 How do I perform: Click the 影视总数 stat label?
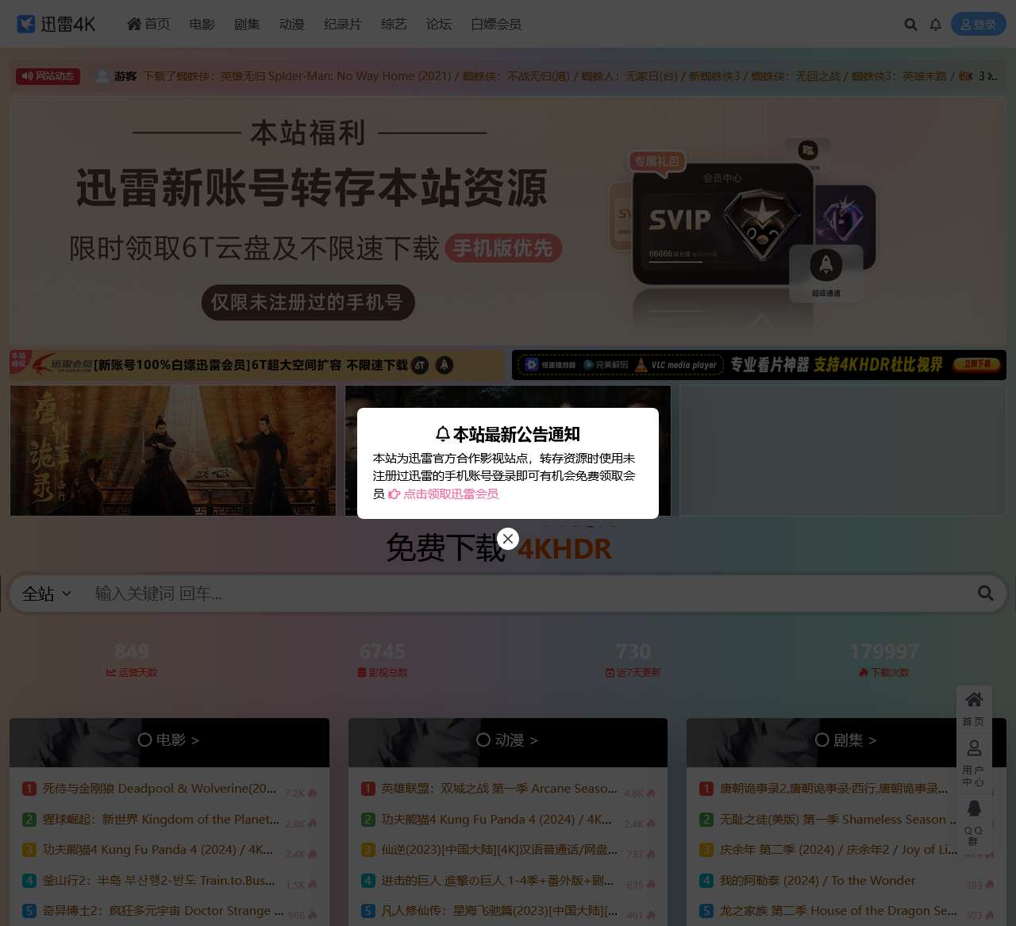(383, 673)
